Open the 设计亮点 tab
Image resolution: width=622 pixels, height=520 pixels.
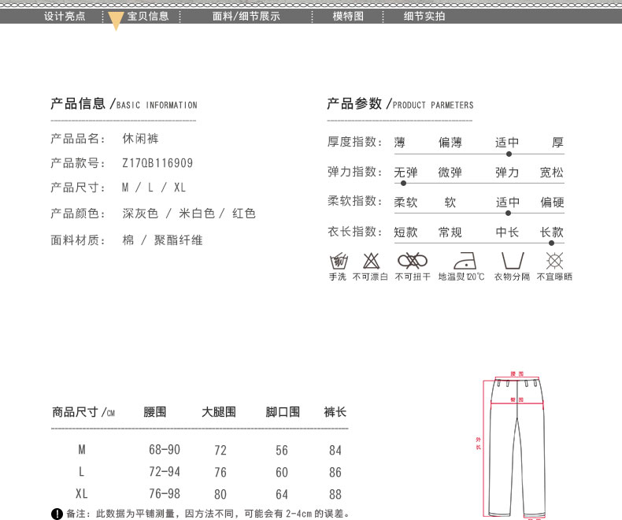click(x=65, y=16)
